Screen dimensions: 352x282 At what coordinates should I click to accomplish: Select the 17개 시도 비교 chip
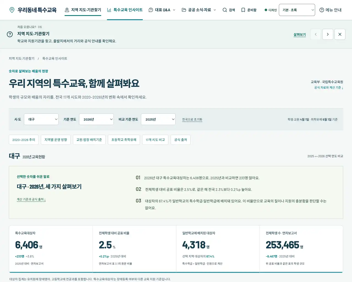pos(155,140)
